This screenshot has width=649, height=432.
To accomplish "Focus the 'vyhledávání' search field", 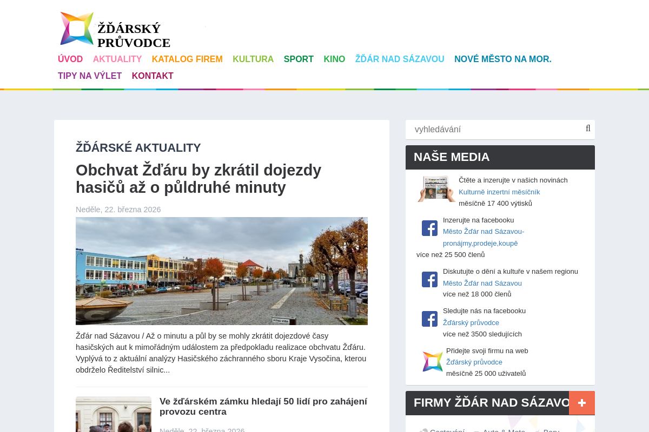I will tap(495, 130).
